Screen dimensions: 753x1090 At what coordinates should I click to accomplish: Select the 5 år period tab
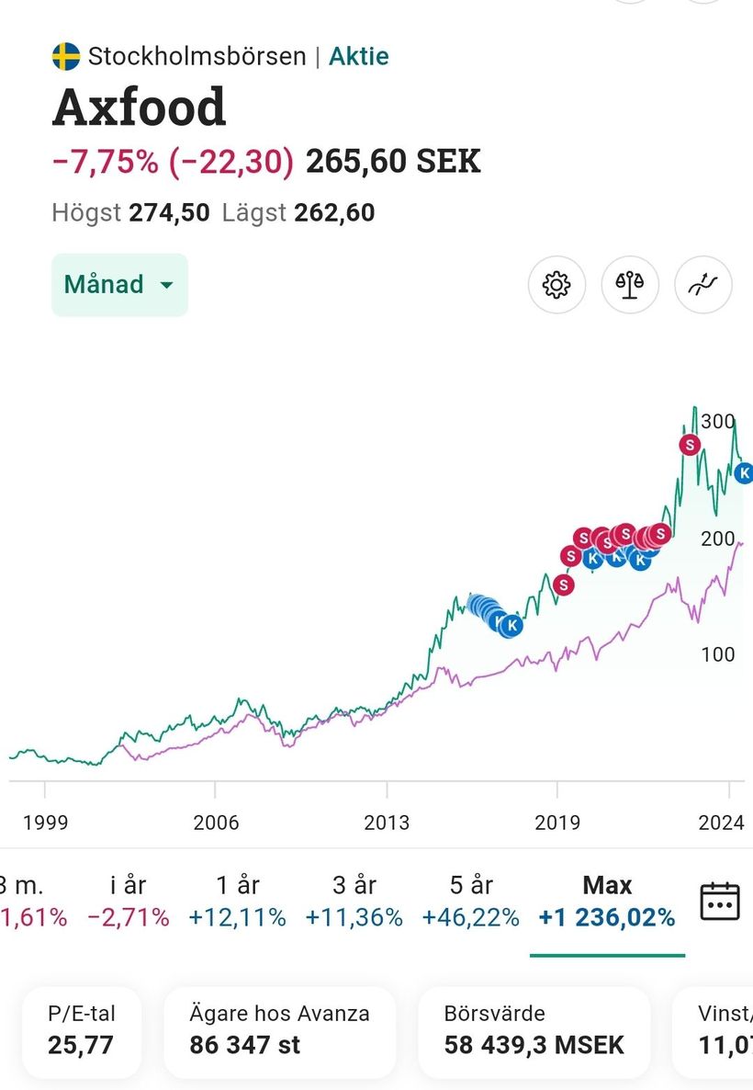(470, 901)
